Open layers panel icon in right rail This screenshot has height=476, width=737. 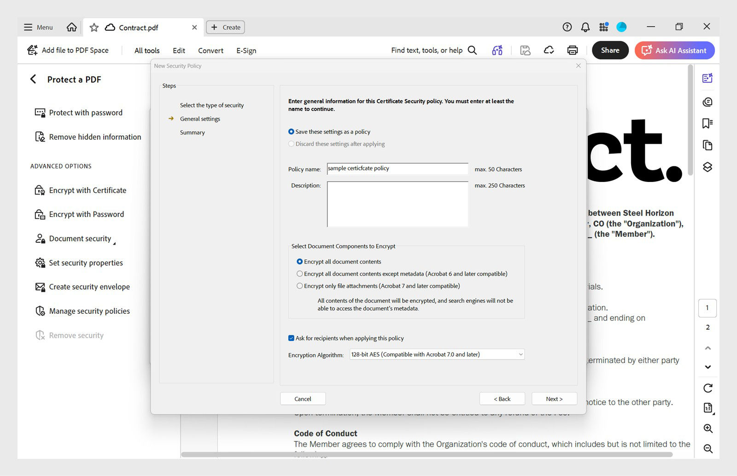[x=708, y=167]
